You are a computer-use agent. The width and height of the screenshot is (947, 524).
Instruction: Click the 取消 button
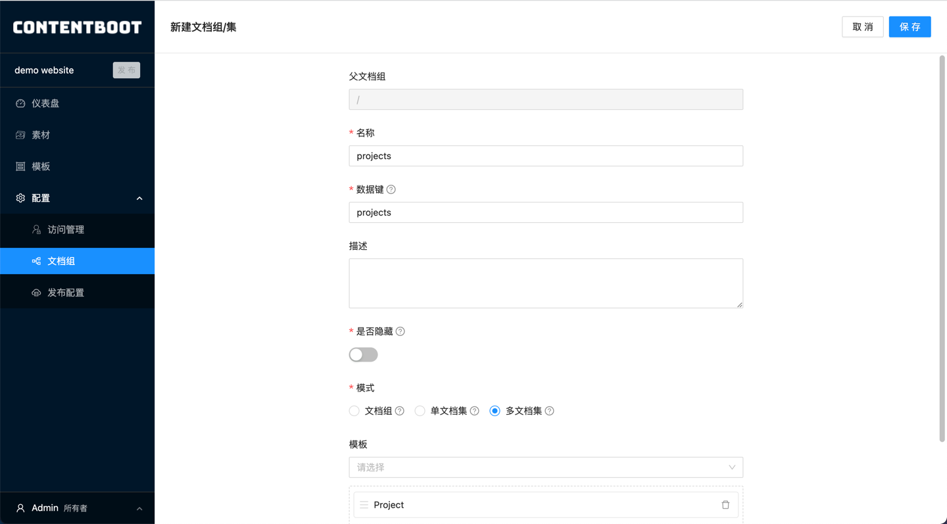click(x=863, y=27)
